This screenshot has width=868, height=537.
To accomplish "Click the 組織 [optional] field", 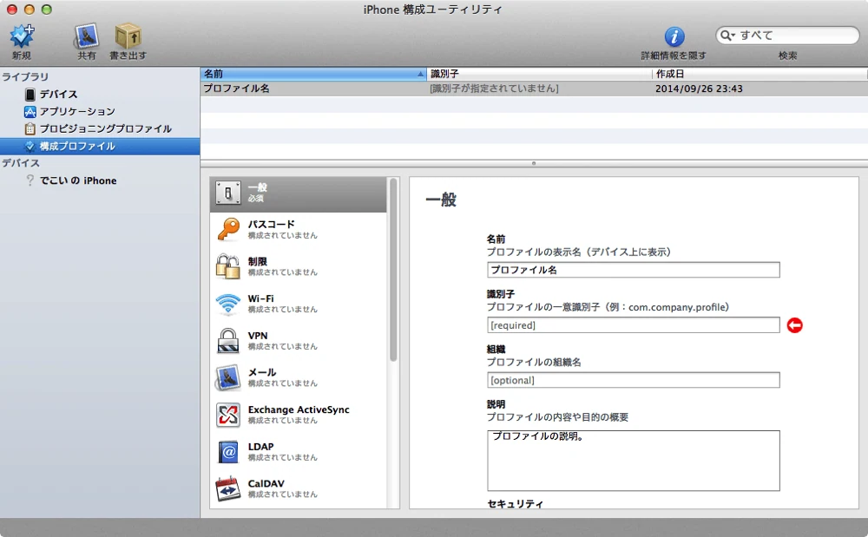I will point(634,380).
